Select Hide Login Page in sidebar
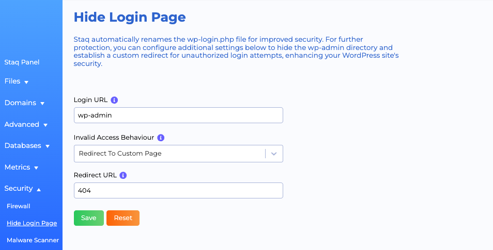Screen dimensions: 493x250 point(32,223)
